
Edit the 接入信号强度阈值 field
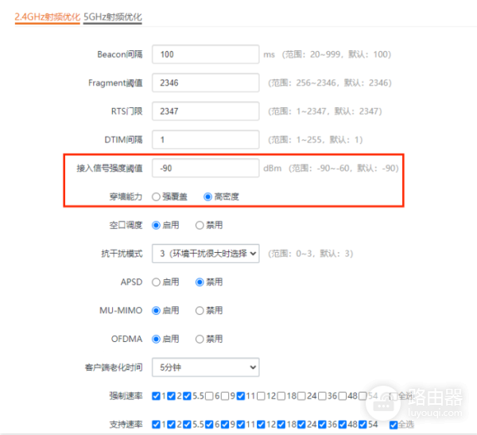206,169
